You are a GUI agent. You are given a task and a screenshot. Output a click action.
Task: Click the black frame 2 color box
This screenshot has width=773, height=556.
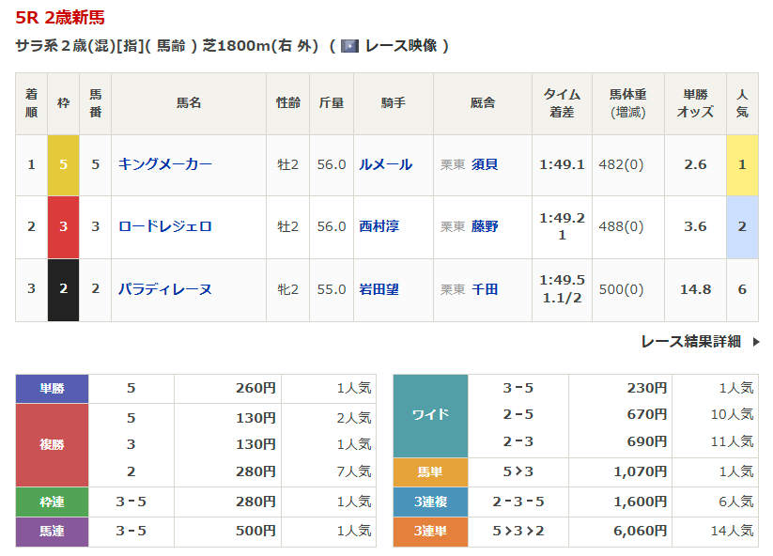[x=64, y=289]
